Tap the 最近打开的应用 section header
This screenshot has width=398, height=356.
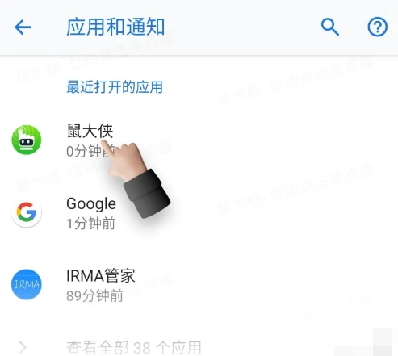coord(115,87)
